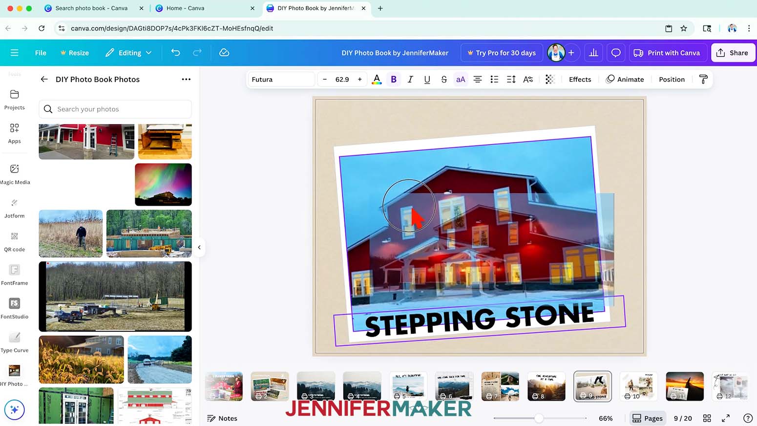
Task: Click Print with Canva button
Action: (x=667, y=53)
